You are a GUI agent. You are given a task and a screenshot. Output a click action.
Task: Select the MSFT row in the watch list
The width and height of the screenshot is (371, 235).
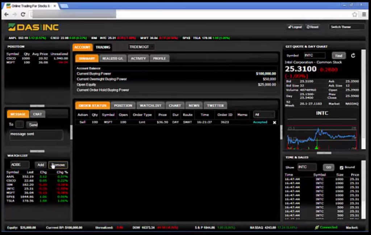click(37, 193)
